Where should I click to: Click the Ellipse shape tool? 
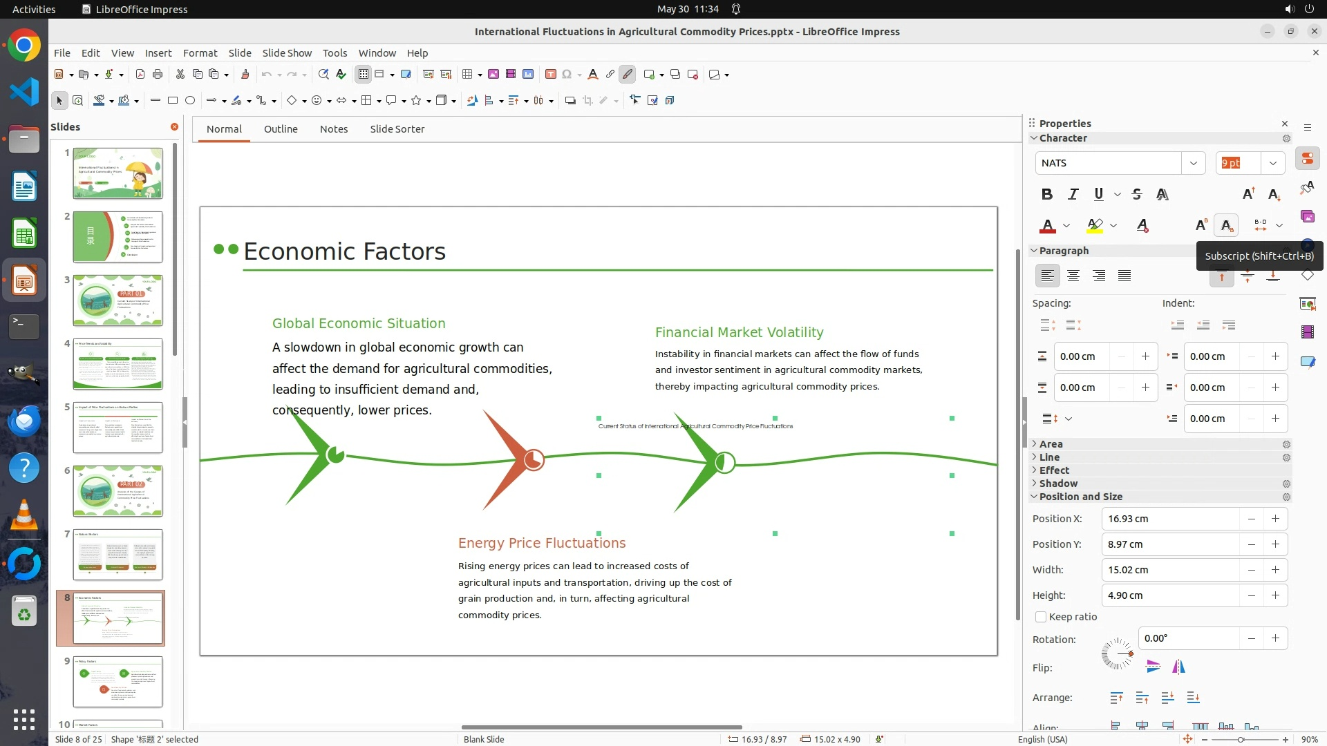[190, 101]
